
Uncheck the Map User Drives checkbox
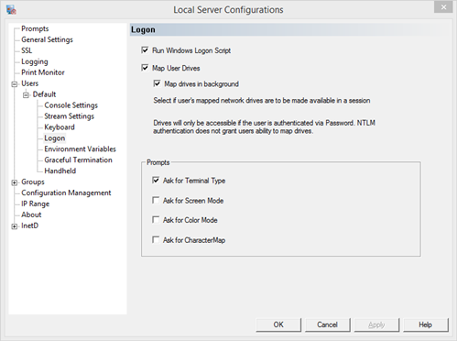(x=145, y=68)
